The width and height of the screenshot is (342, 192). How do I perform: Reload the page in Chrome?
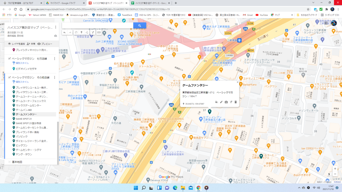point(15,9)
